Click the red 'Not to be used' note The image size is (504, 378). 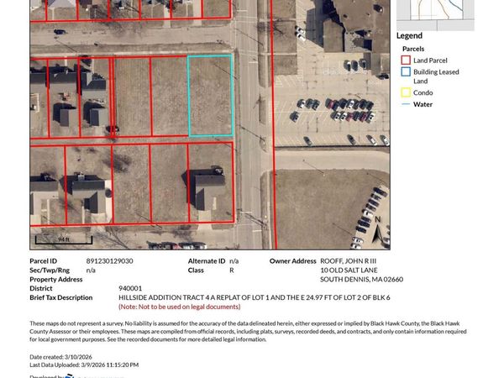(180, 307)
